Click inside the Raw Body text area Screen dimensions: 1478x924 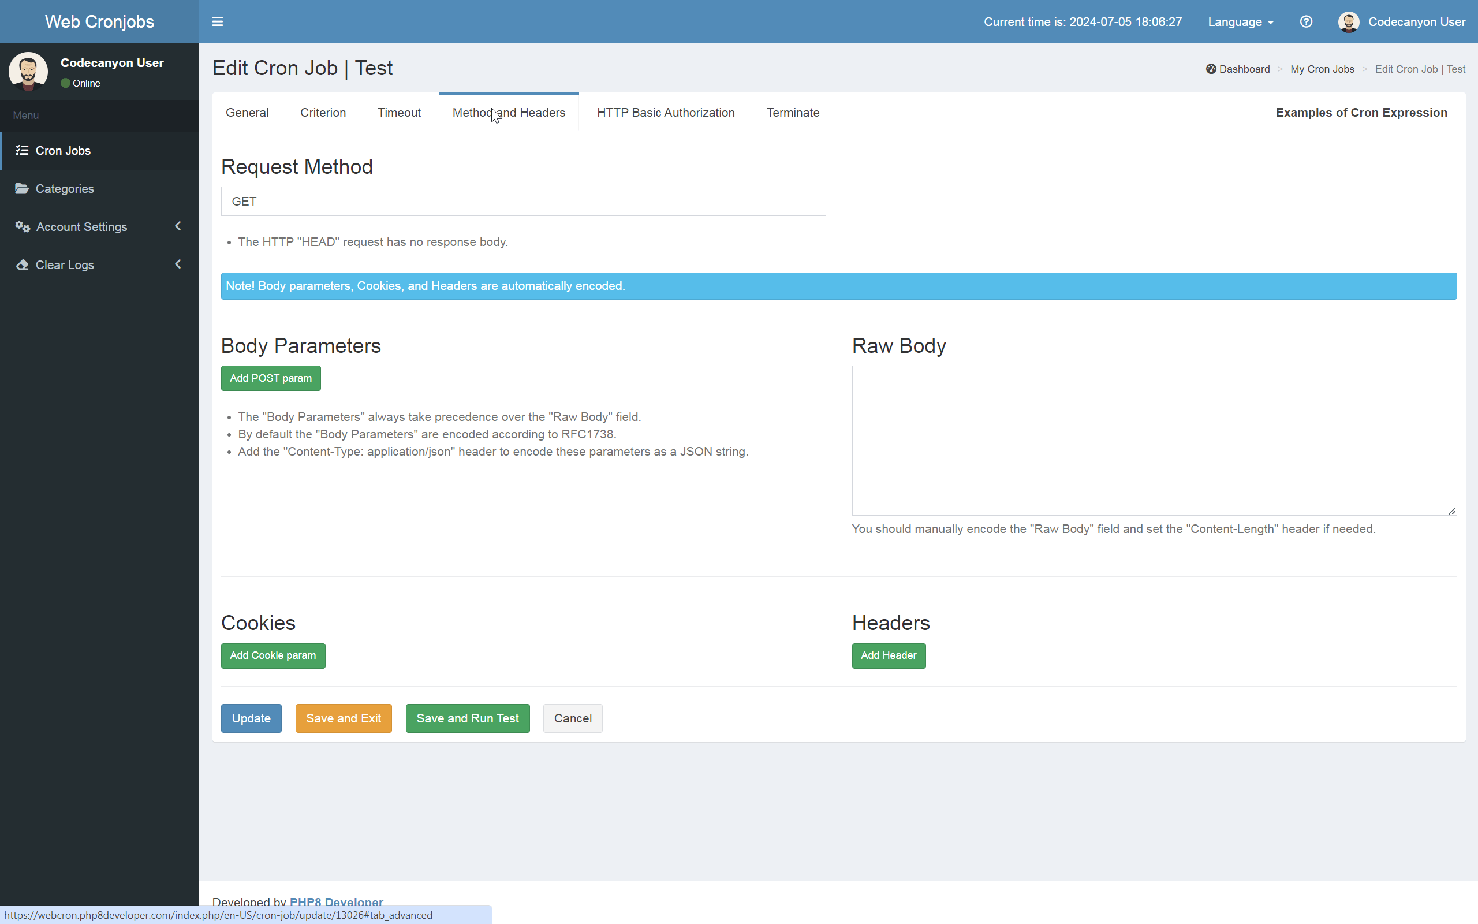click(x=1153, y=439)
